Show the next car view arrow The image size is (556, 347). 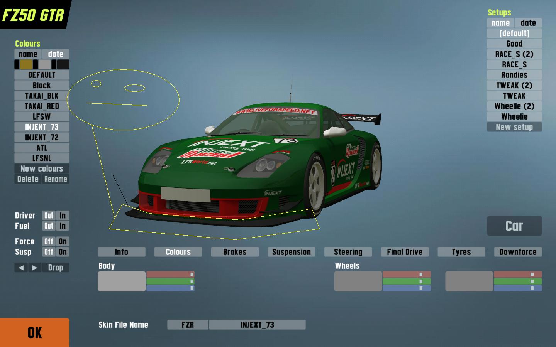tap(35, 268)
